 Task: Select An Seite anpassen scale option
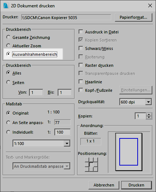(8, 123)
